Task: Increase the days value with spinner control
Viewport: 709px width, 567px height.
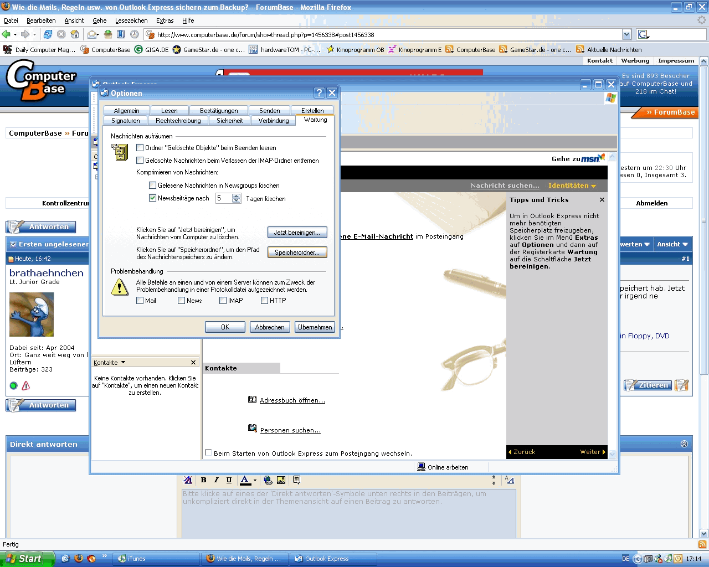Action: (237, 196)
